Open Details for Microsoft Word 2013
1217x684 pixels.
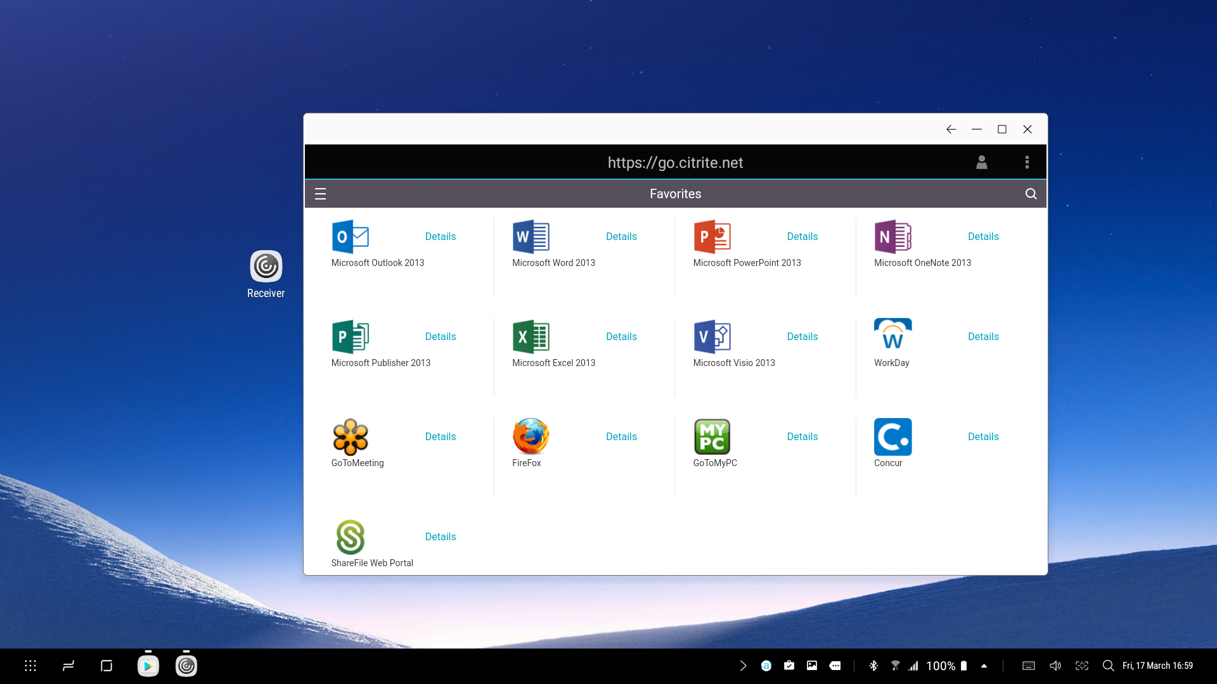pos(621,237)
